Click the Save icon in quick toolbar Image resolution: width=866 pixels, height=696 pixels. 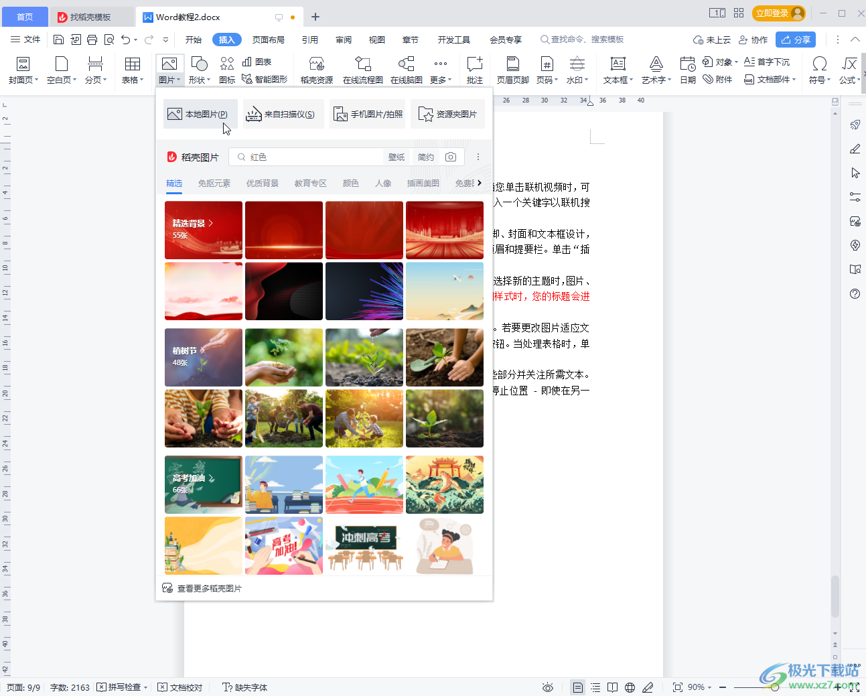(58, 40)
